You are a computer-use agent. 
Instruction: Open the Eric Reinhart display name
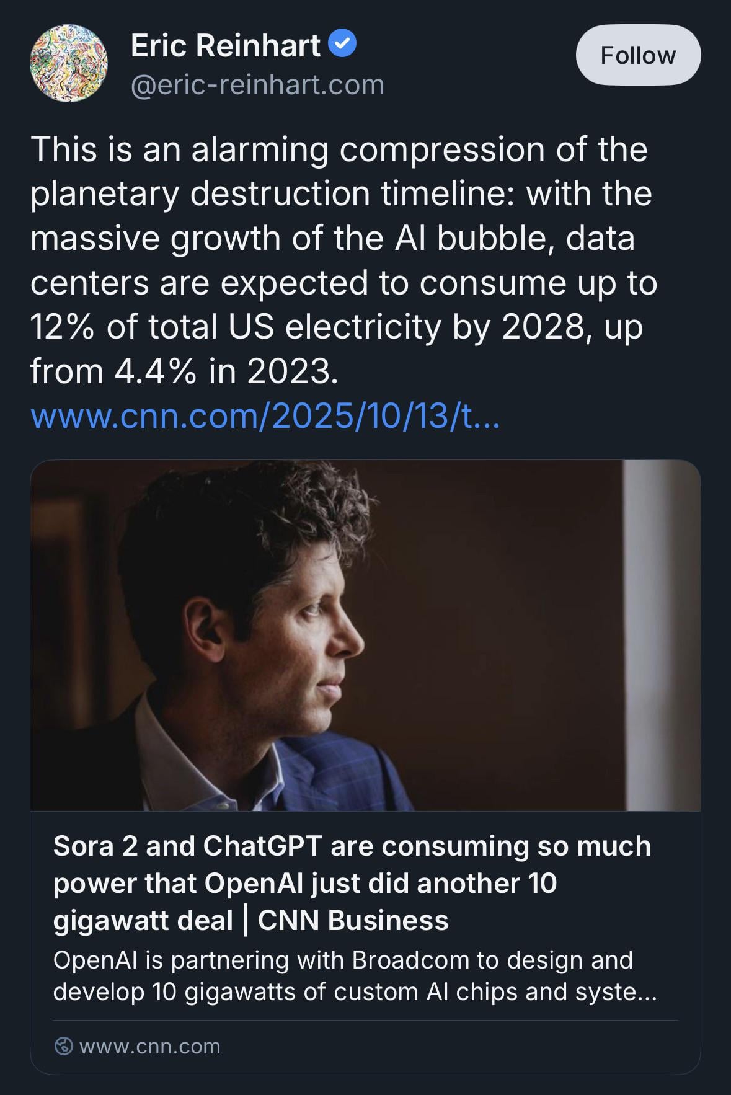226,45
